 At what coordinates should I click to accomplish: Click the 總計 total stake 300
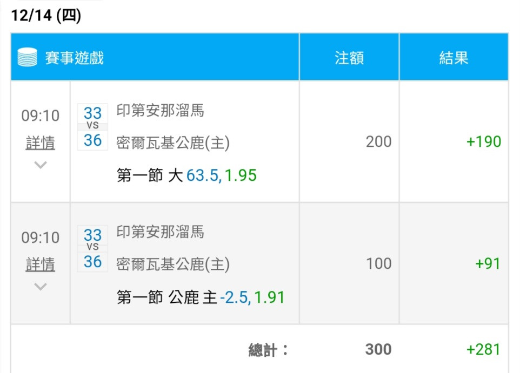pos(378,349)
